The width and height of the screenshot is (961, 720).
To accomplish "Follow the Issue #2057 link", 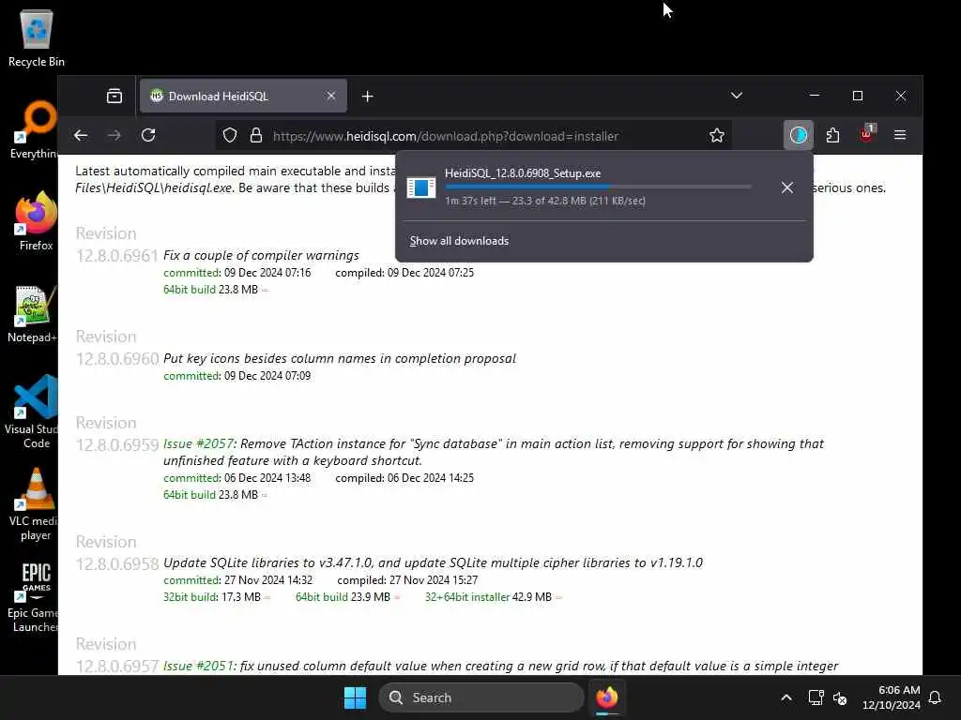I will click(x=199, y=443).
